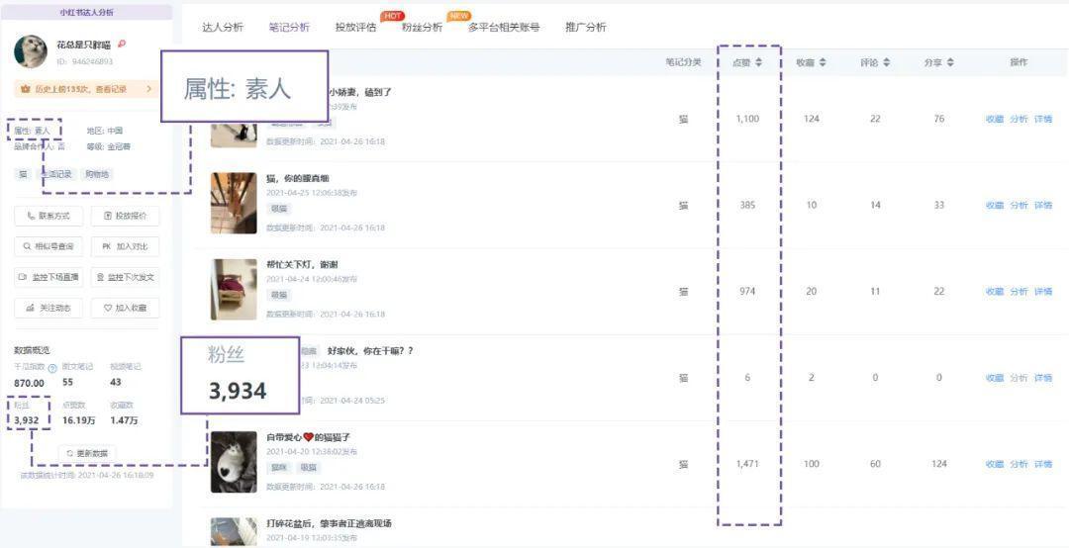Add account to PK 加入对比
Image resolution: width=1069 pixels, height=548 pixels.
126,246
